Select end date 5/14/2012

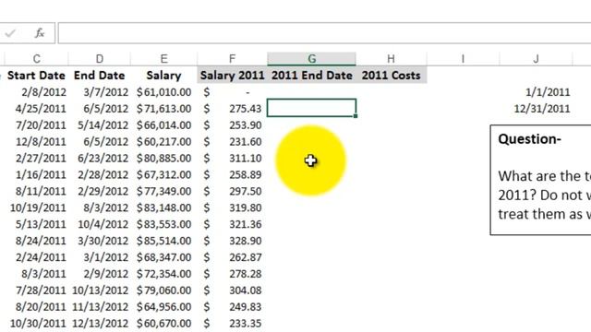click(x=100, y=125)
